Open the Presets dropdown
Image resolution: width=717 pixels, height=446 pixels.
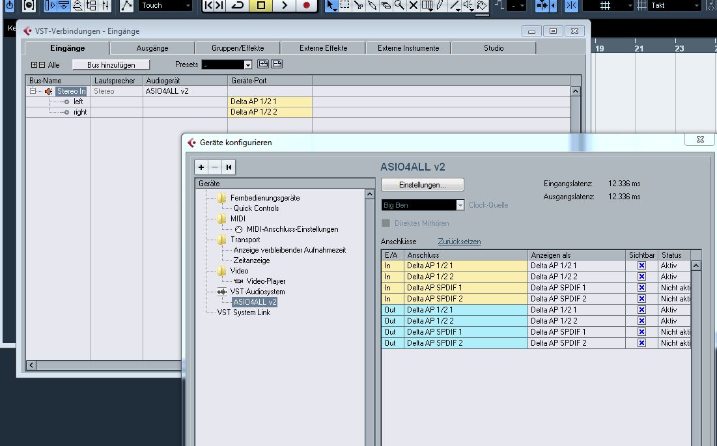pyautogui.click(x=248, y=65)
